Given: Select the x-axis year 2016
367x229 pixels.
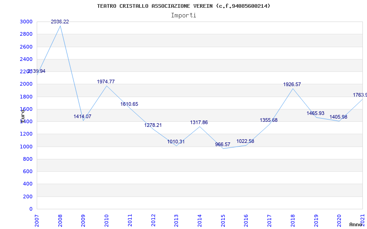Looking at the screenshot, I should click(x=246, y=220).
